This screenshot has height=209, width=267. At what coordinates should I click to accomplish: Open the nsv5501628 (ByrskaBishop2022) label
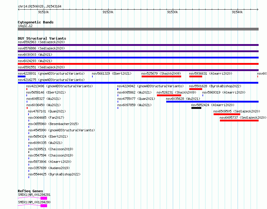click(215, 86)
